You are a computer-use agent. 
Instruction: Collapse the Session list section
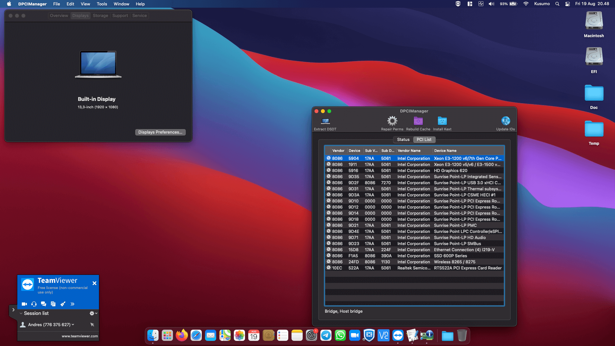tap(21, 313)
